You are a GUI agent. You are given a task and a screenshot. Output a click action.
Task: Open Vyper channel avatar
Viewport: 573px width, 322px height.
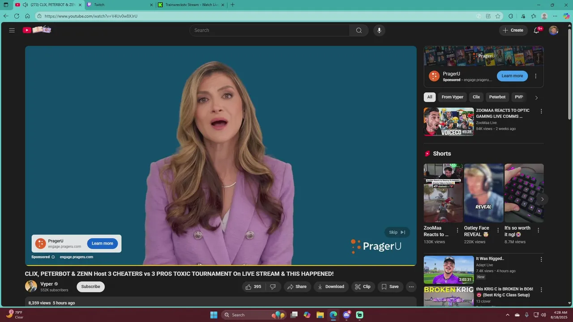tap(31, 286)
